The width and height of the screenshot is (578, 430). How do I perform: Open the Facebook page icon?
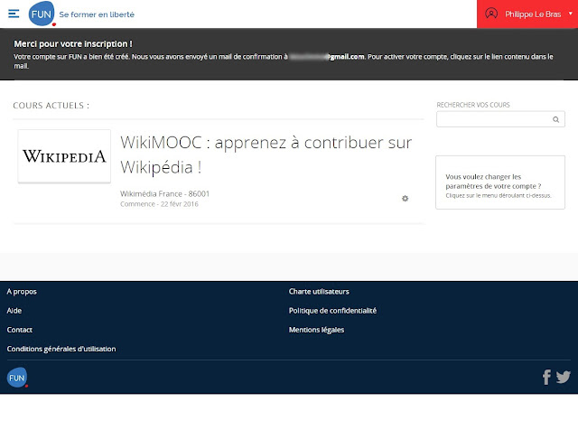click(546, 378)
